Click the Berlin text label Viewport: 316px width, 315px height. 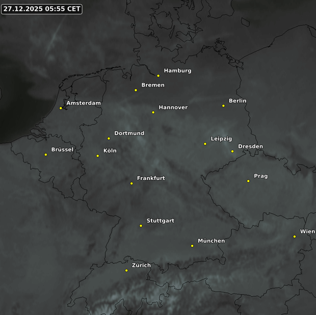point(238,101)
